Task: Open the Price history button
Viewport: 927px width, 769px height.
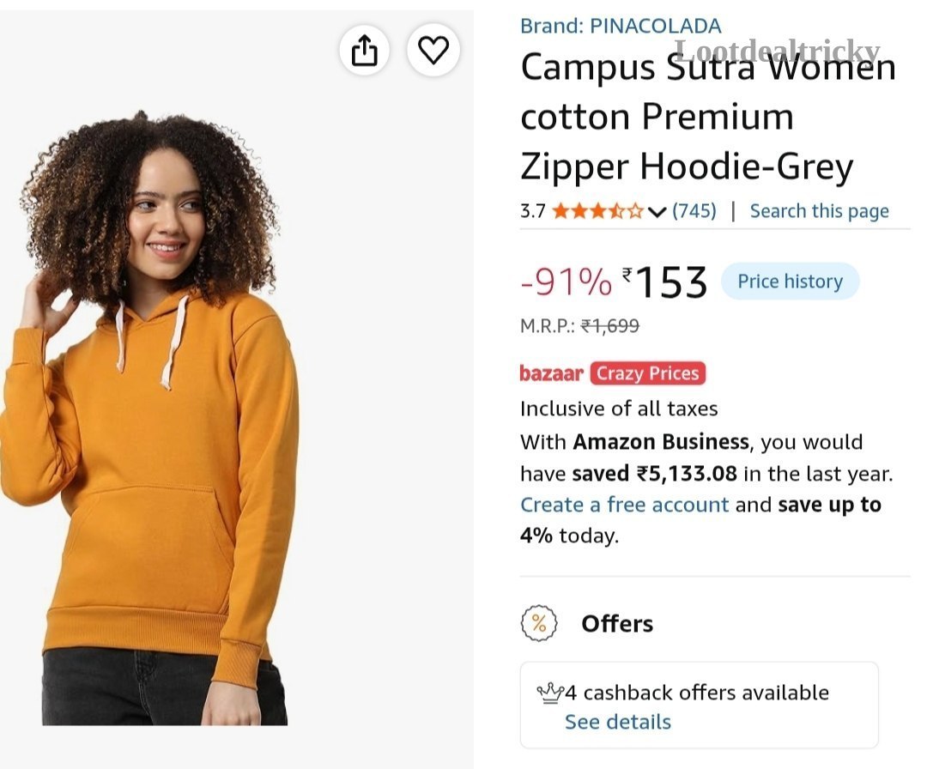Action: click(790, 282)
